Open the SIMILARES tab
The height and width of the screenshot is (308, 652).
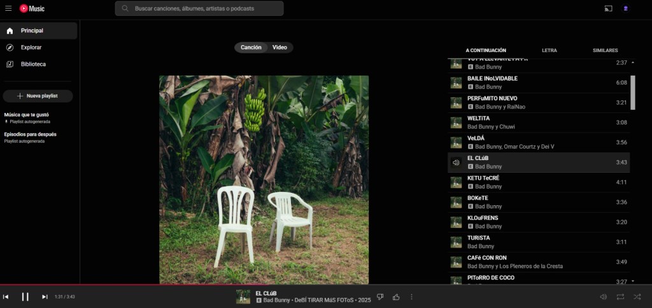pyautogui.click(x=605, y=50)
